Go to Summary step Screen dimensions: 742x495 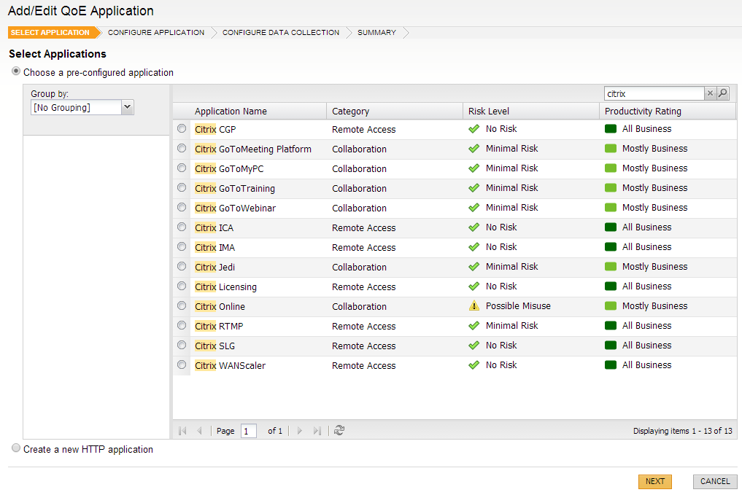pos(376,33)
